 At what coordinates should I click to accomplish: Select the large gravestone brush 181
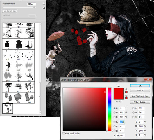18,44
